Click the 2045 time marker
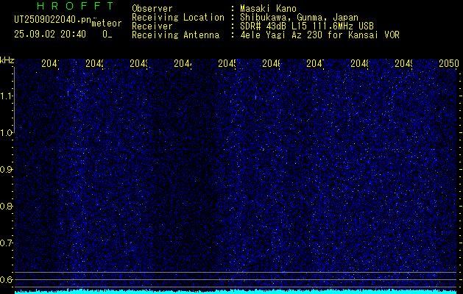The width and height of the screenshot is (463, 294). coord(227,63)
